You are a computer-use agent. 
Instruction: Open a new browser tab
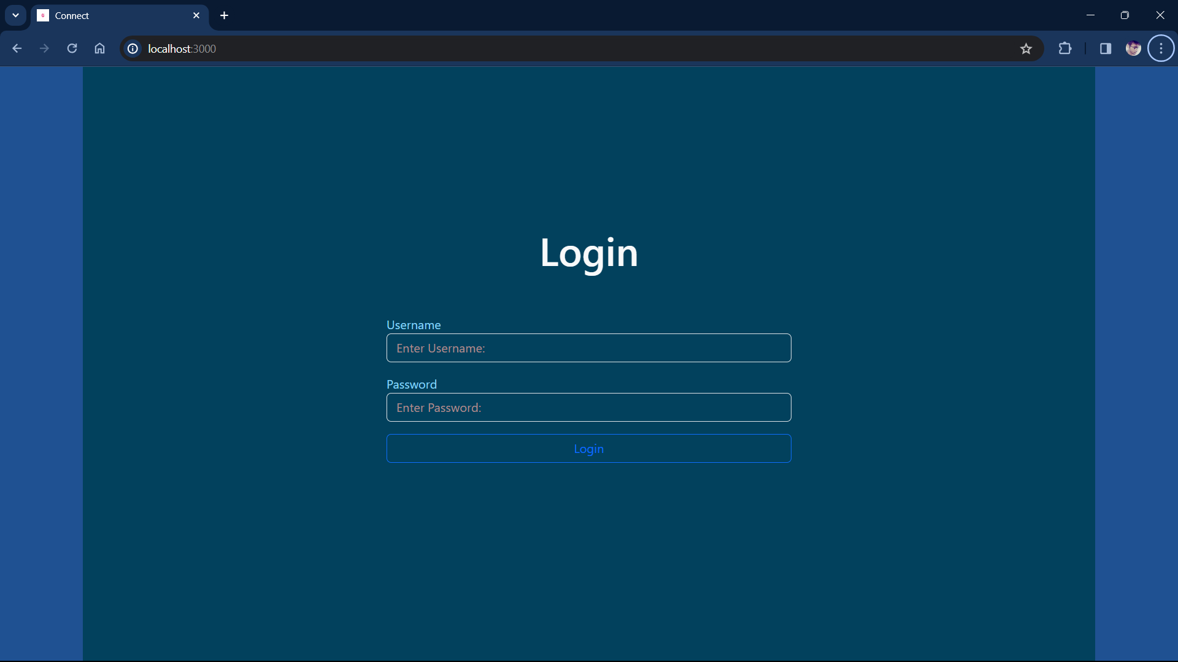(225, 15)
